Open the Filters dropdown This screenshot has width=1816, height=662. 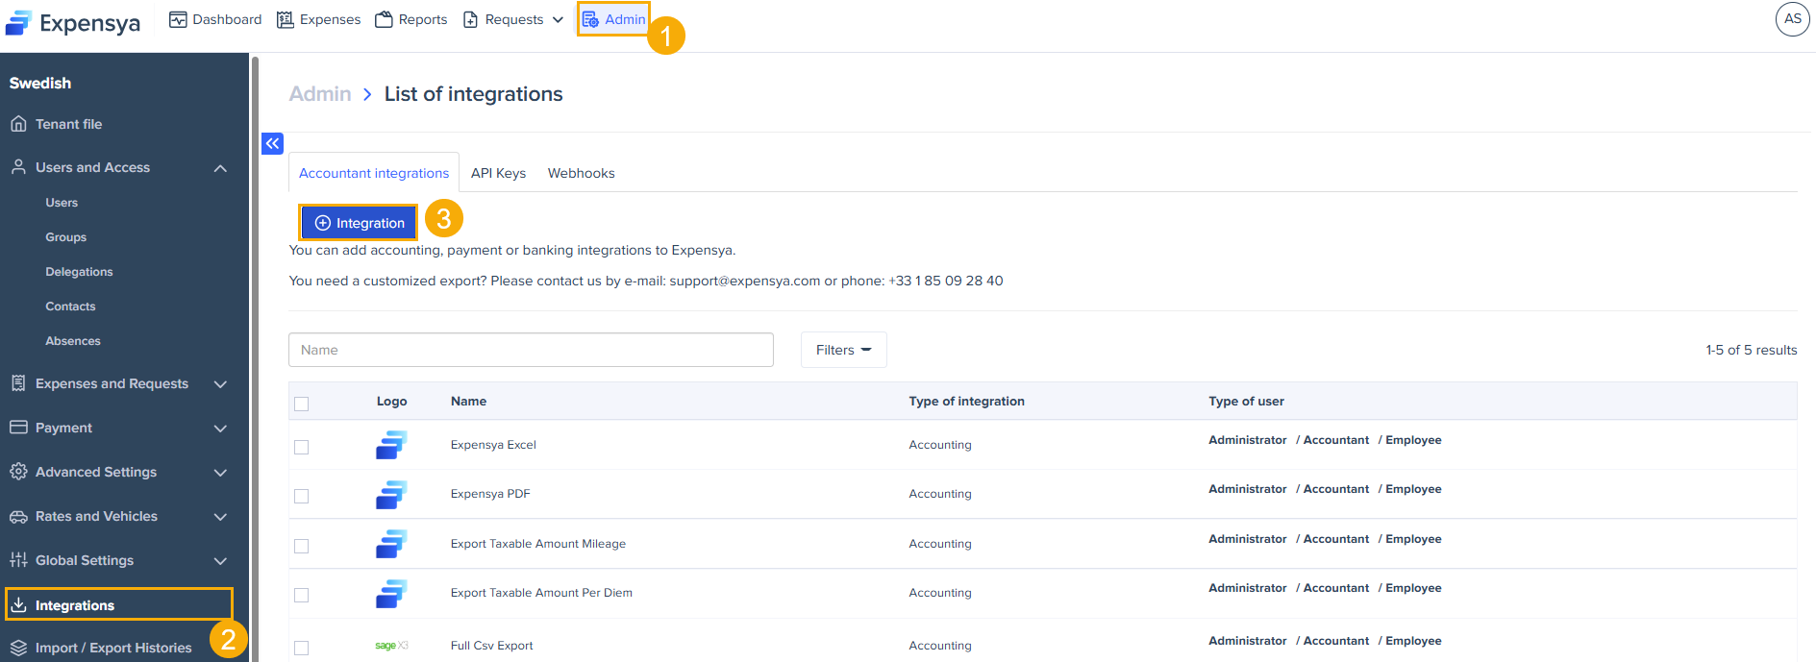point(843,350)
